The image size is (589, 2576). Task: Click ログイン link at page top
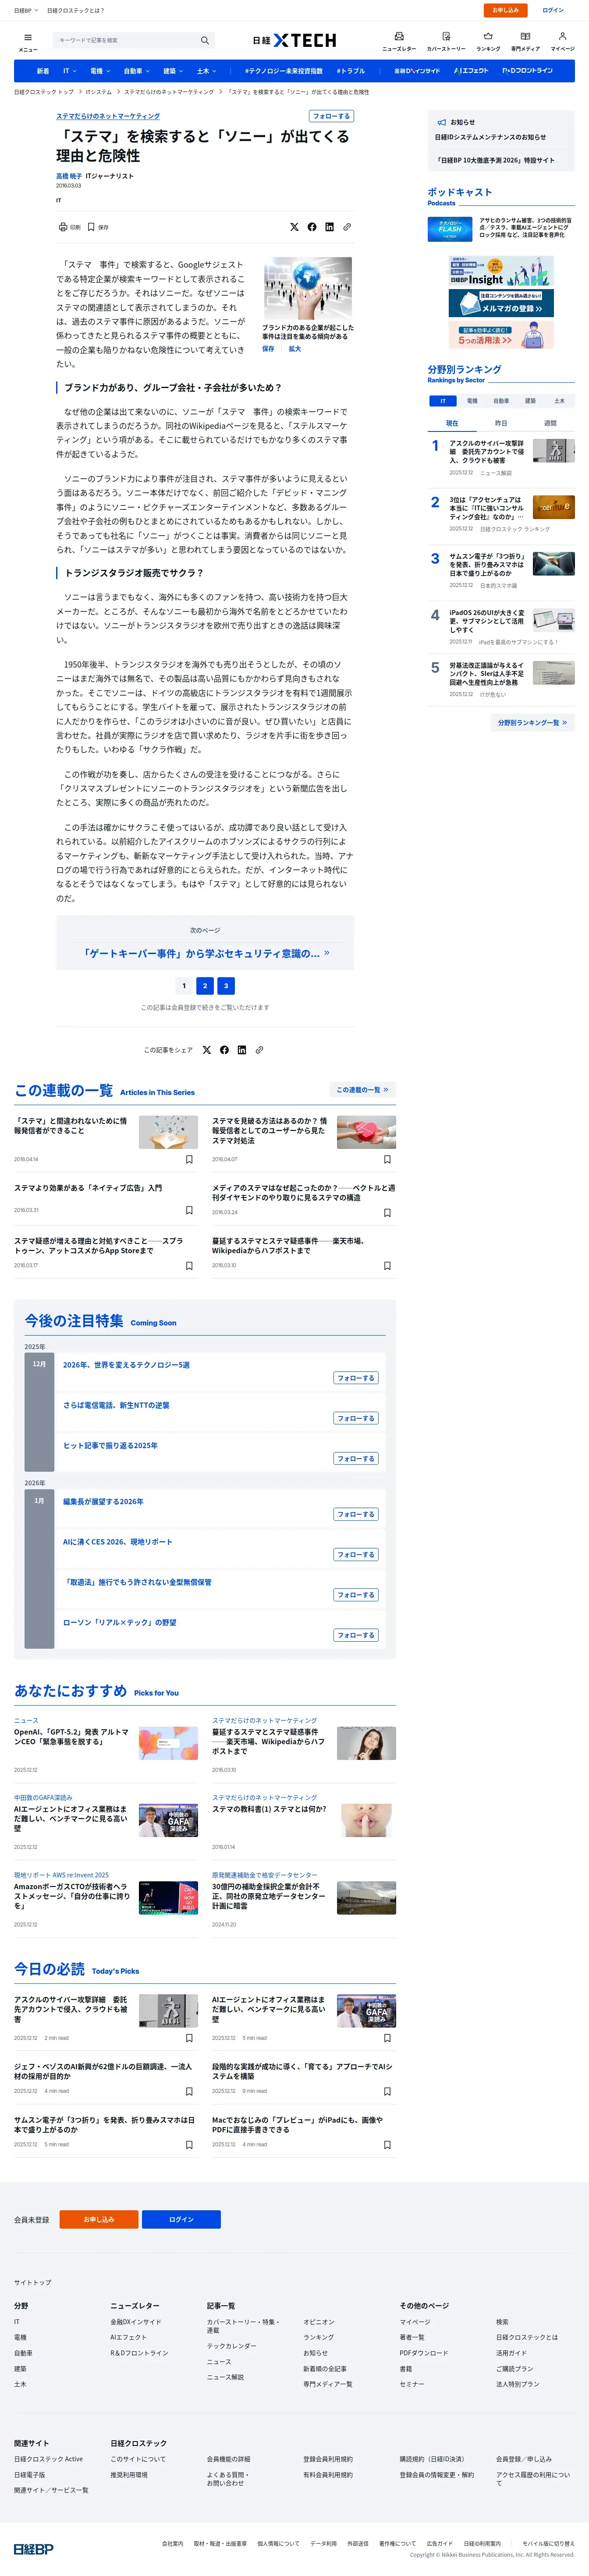tap(553, 10)
